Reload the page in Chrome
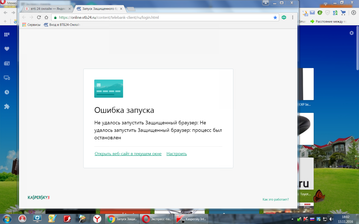359x224 pixels. coord(39,17)
